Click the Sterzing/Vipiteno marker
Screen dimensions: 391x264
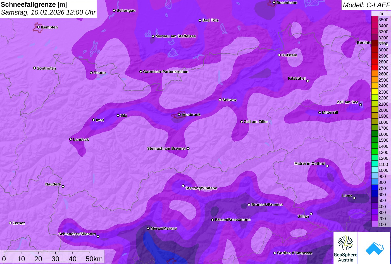pyautogui.click(x=183, y=186)
